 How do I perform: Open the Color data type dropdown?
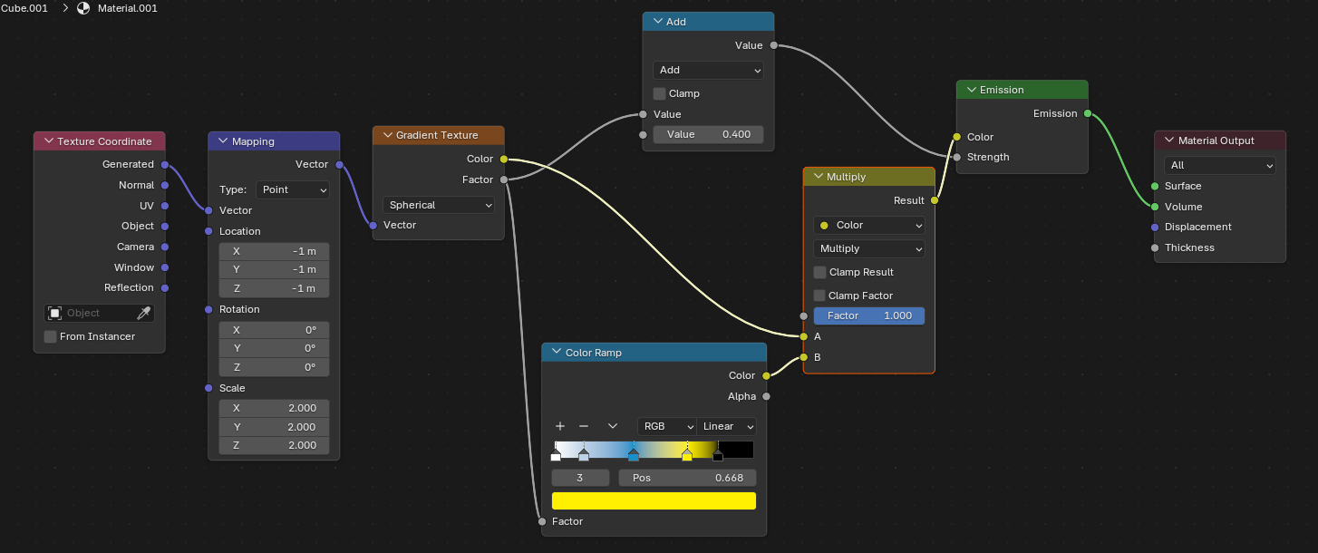tap(869, 225)
